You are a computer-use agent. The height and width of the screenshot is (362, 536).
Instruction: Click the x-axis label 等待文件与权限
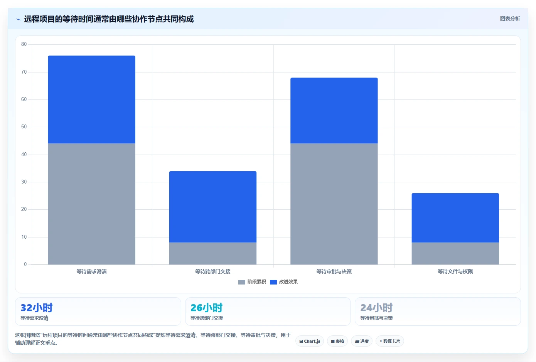click(x=455, y=271)
